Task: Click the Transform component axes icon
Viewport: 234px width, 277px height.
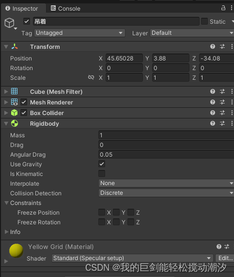Action: (15, 46)
